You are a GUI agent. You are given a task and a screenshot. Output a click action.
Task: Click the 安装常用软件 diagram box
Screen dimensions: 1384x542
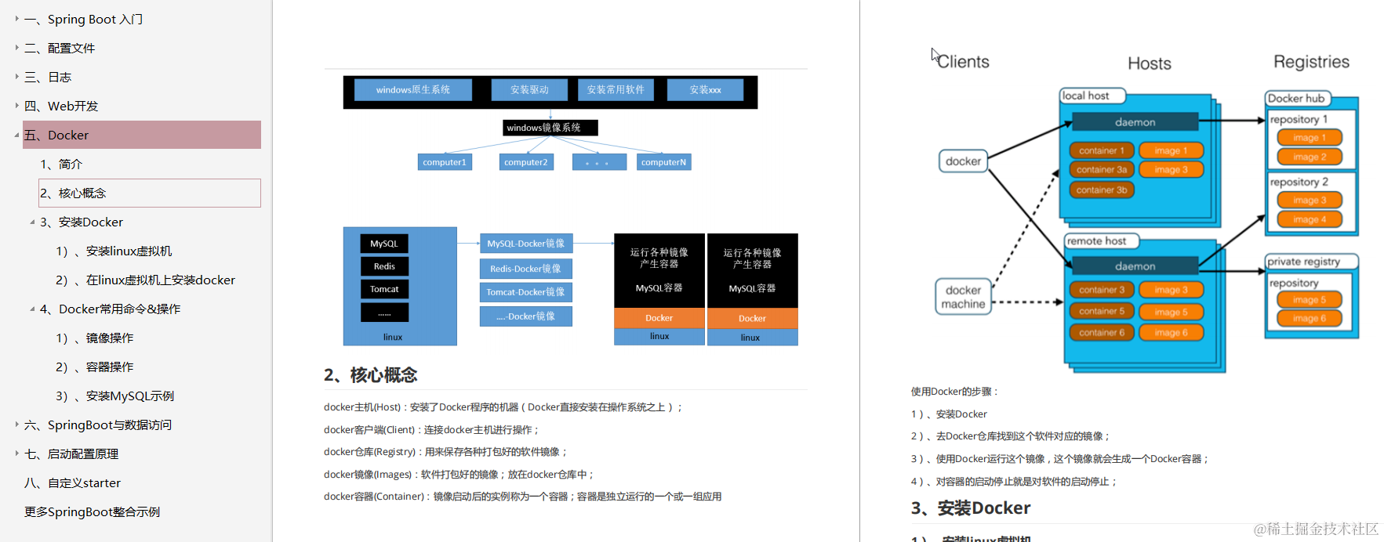pos(616,90)
